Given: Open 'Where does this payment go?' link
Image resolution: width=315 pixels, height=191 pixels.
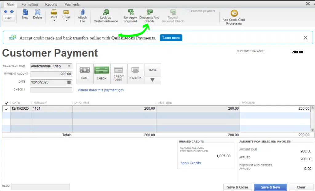Looking at the screenshot, I should pyautogui.click(x=101, y=90).
